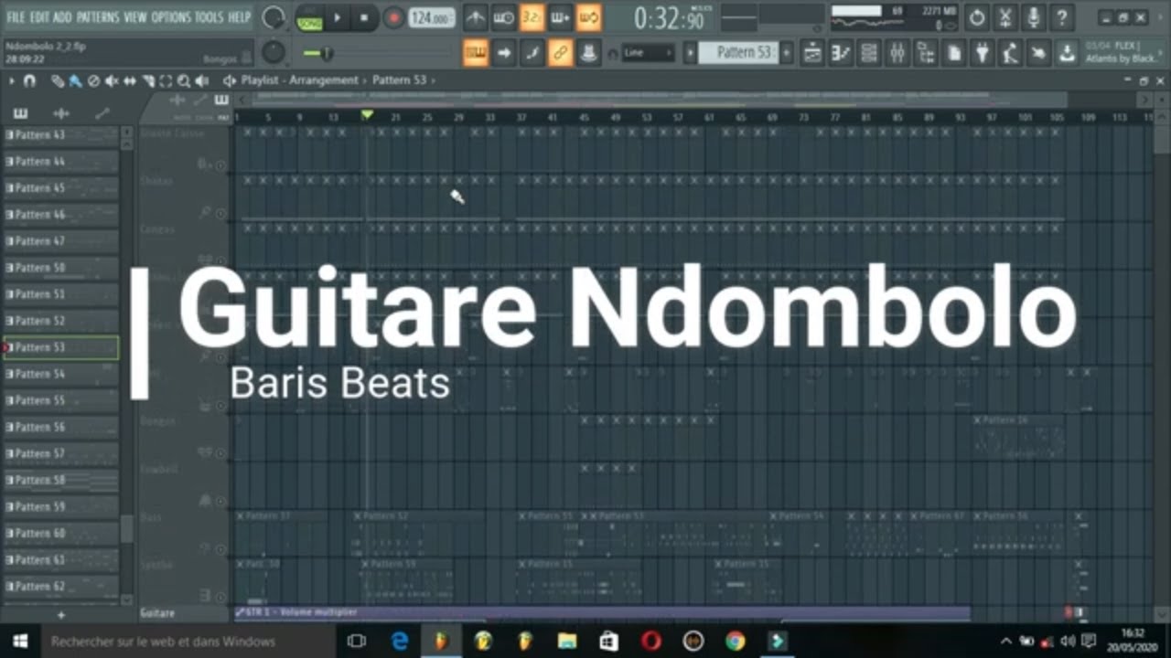Click the plus button next to Pattern 53
Image resolution: width=1171 pixels, height=658 pixels.
786,53
